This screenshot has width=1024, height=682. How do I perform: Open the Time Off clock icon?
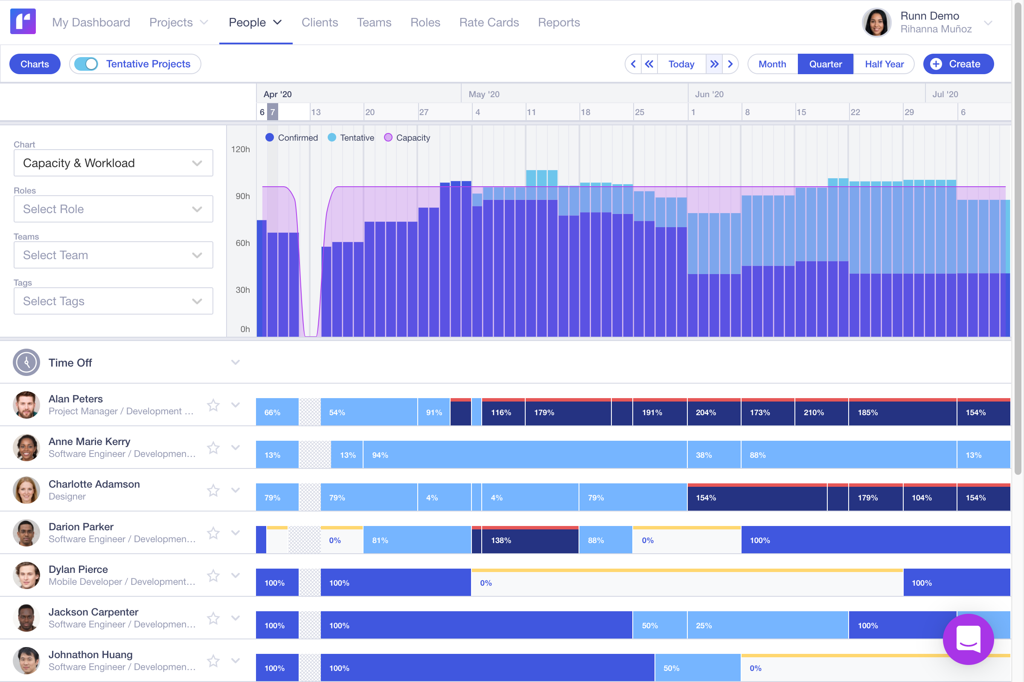(x=26, y=362)
